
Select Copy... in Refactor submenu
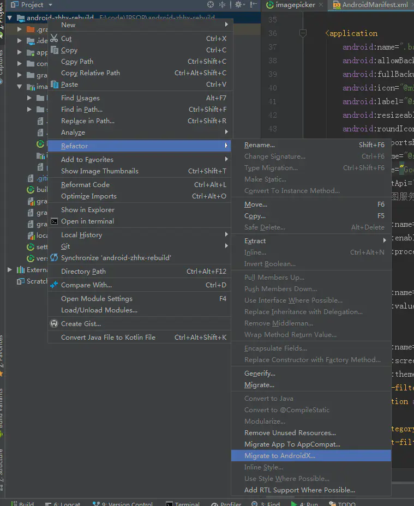click(311, 216)
